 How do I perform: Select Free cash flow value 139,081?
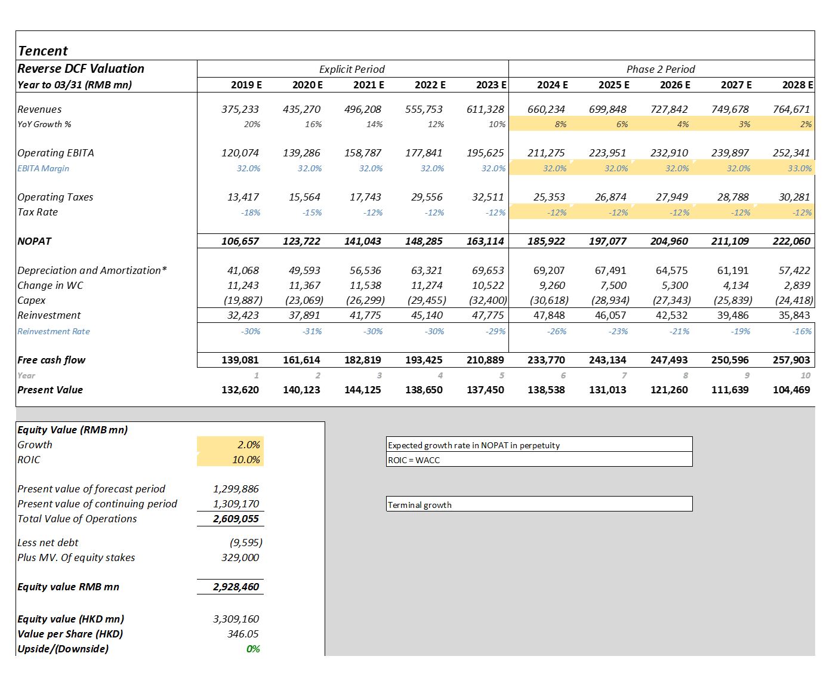[240, 360]
